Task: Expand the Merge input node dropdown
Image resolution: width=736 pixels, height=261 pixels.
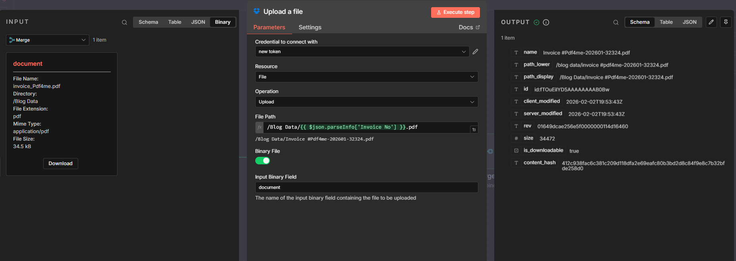Action: 48,40
